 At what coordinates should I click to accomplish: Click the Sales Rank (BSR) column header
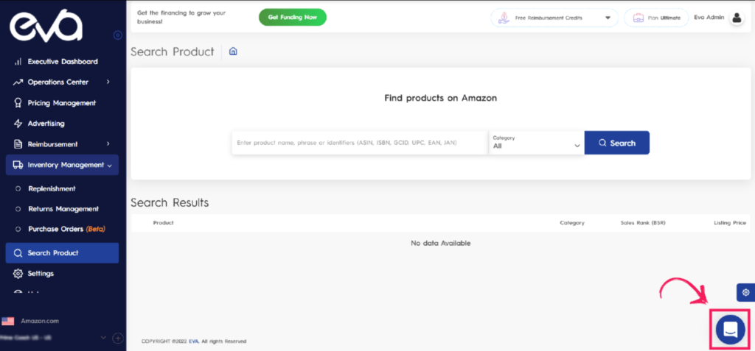(643, 223)
